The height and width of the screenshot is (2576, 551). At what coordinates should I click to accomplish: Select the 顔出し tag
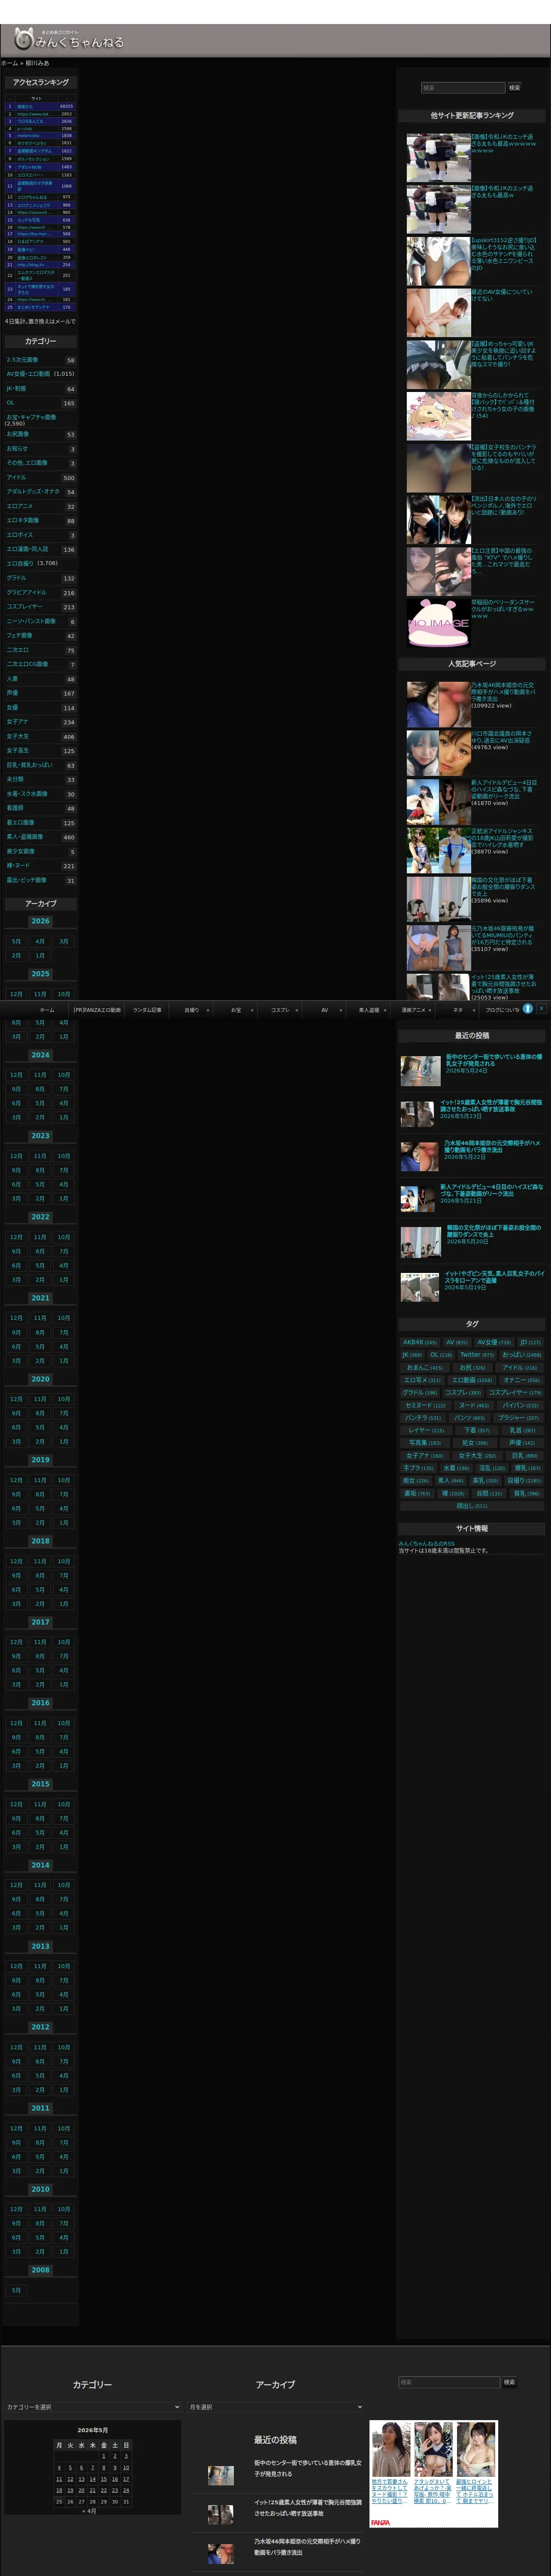pos(471,1506)
